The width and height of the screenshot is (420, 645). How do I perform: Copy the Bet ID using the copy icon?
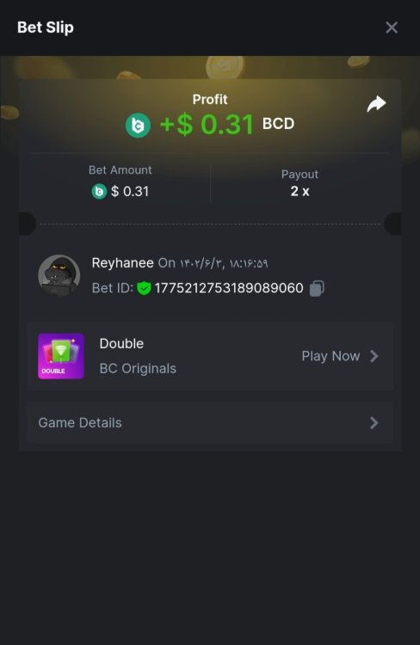click(x=317, y=288)
